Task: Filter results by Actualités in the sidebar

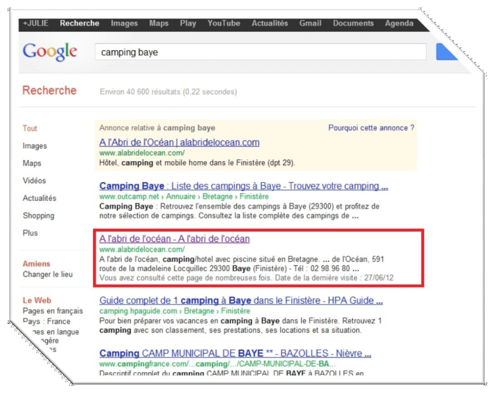Action: pyautogui.click(x=40, y=198)
